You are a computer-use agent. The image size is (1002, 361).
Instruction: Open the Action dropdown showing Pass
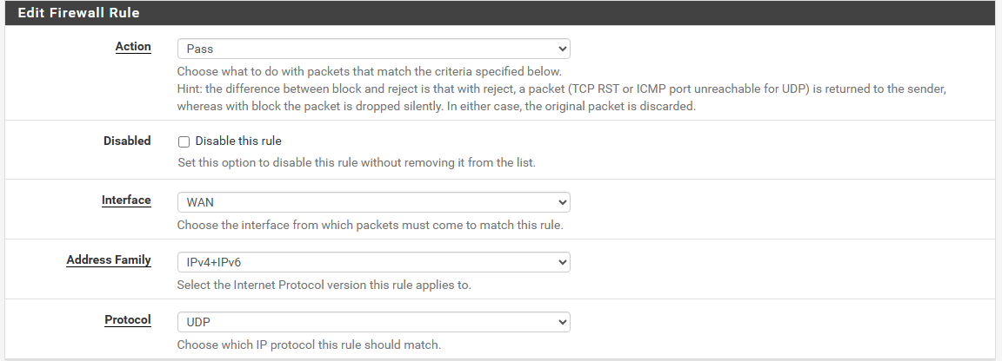coord(373,49)
